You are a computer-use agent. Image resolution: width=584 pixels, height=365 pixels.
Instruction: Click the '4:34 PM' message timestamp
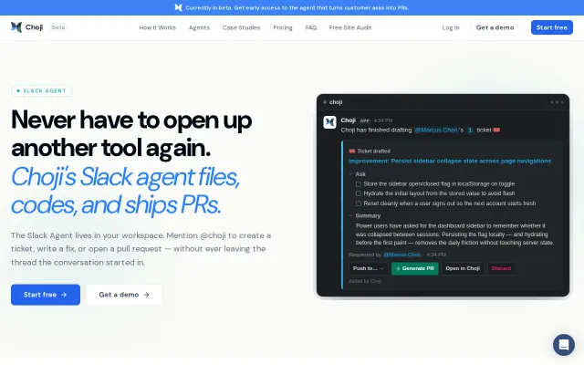(383, 120)
